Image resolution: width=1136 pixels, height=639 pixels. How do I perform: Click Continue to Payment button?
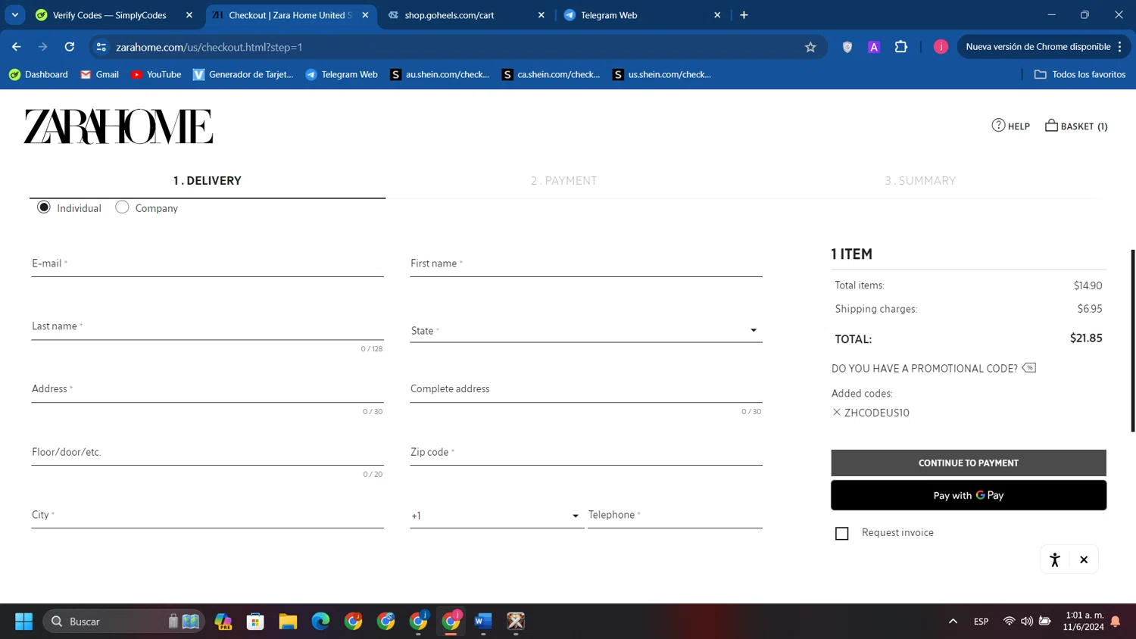click(969, 463)
